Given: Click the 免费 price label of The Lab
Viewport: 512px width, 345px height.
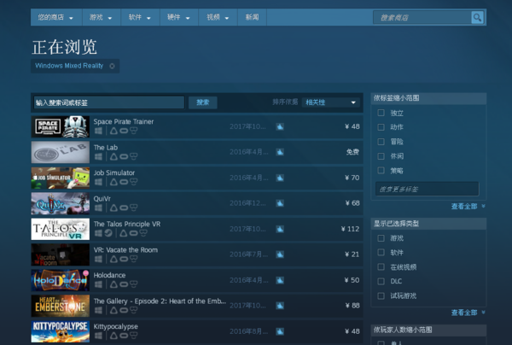Looking at the screenshot, I should (x=352, y=152).
